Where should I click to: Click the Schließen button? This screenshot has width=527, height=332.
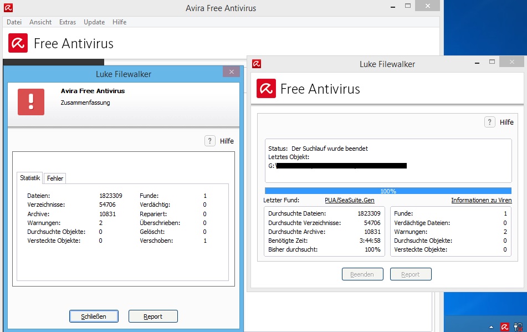point(94,316)
